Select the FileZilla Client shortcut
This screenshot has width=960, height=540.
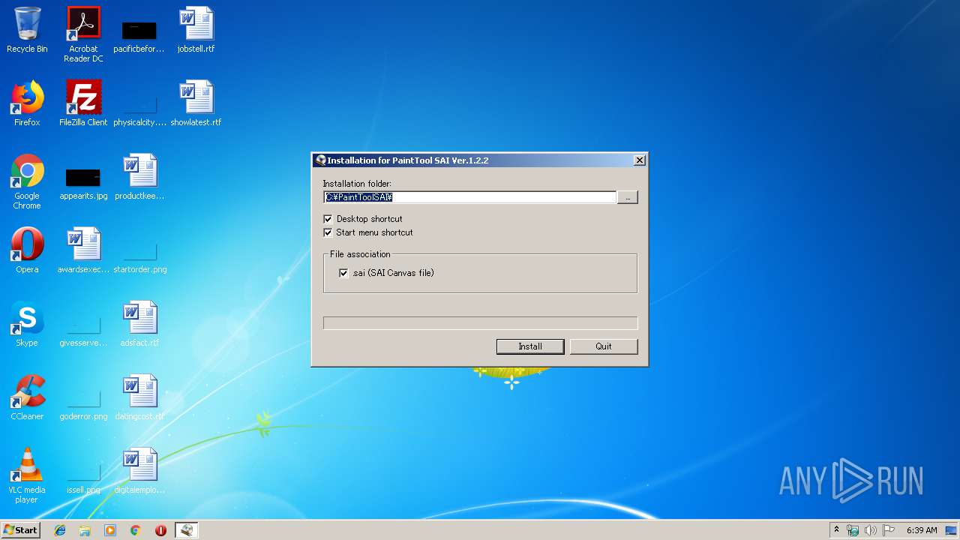[83, 103]
